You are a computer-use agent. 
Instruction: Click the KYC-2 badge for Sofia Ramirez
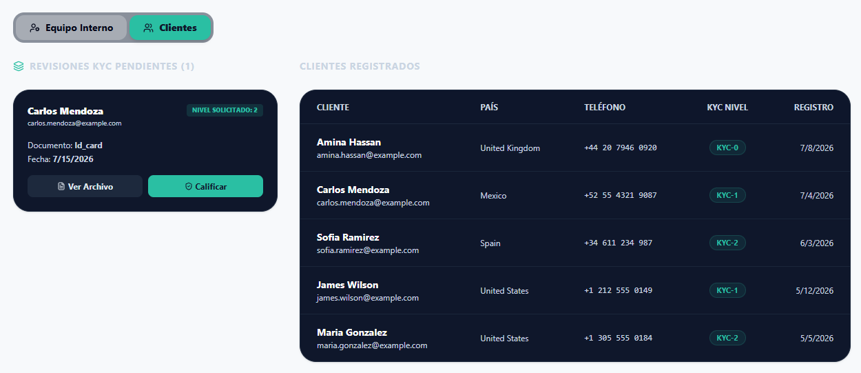tap(727, 243)
